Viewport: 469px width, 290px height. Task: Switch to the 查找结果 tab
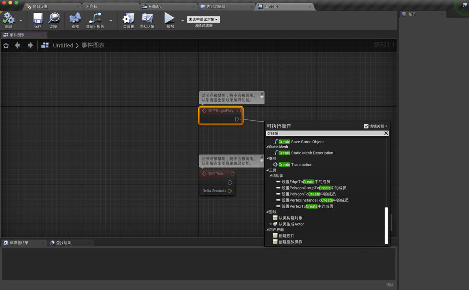(x=63, y=243)
